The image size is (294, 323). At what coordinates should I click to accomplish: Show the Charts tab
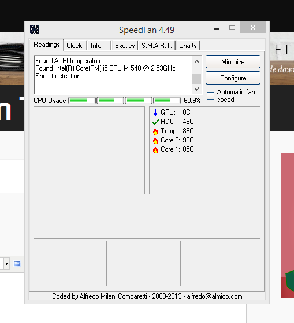click(188, 46)
